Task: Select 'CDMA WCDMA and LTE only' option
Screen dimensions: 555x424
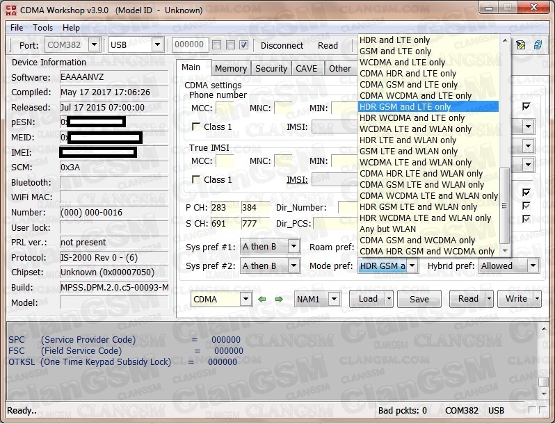Action: [x=428, y=96]
